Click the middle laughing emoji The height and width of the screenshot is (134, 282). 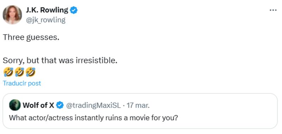tap(19, 72)
